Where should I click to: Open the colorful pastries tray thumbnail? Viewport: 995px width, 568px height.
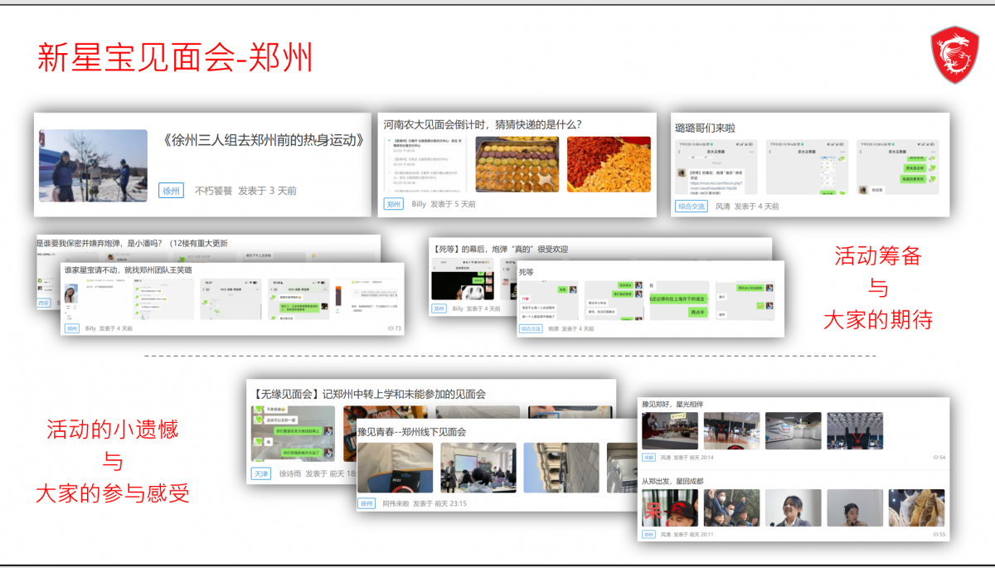pos(517,164)
